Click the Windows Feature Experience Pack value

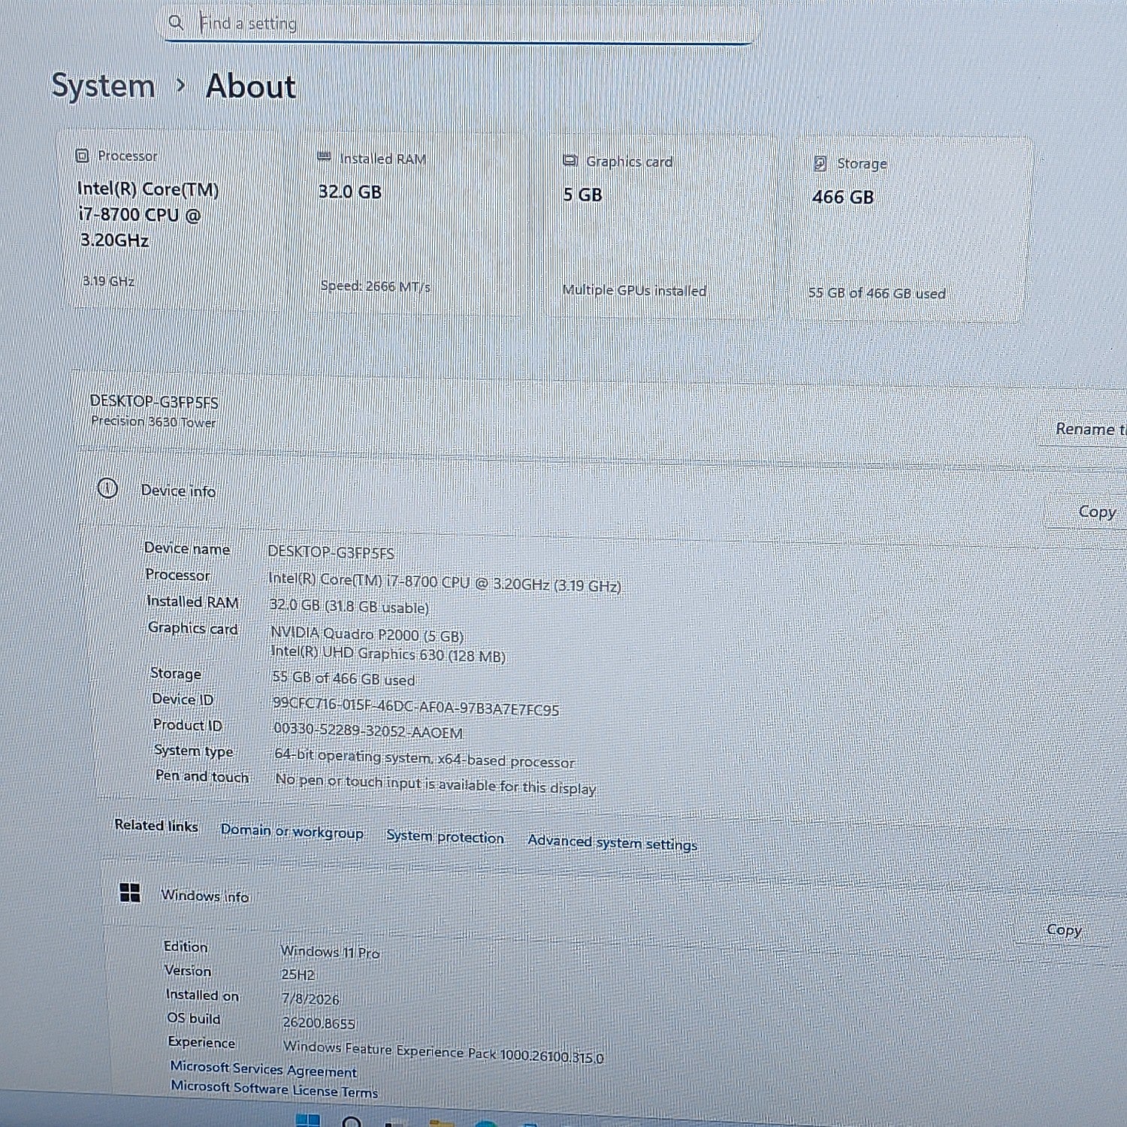pos(443,1052)
